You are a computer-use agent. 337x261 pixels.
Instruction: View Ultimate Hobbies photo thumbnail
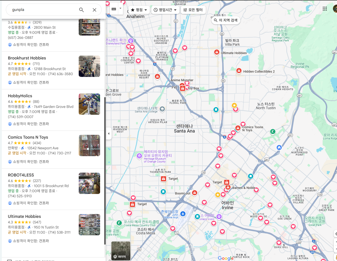pos(89,225)
